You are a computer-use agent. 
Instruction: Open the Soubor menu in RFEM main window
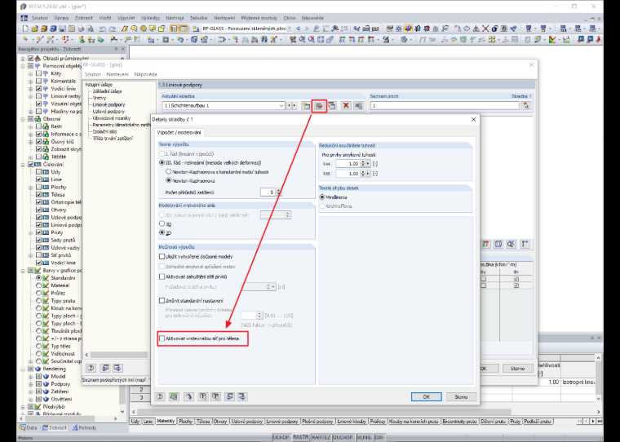pos(40,18)
